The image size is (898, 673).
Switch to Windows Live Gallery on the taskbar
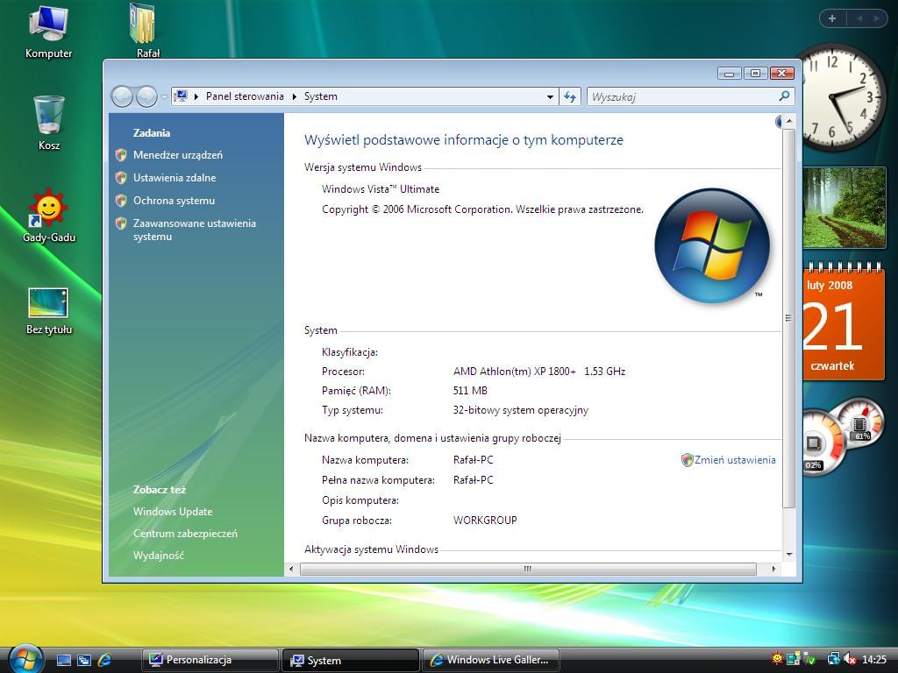(491, 660)
